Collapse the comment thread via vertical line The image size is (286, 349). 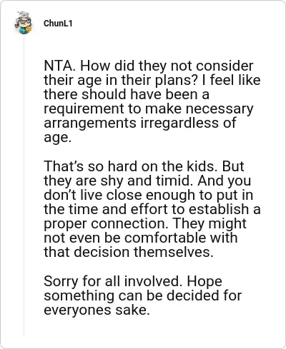coord(24,186)
